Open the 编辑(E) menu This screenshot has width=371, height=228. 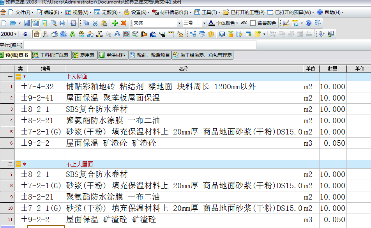49,12
